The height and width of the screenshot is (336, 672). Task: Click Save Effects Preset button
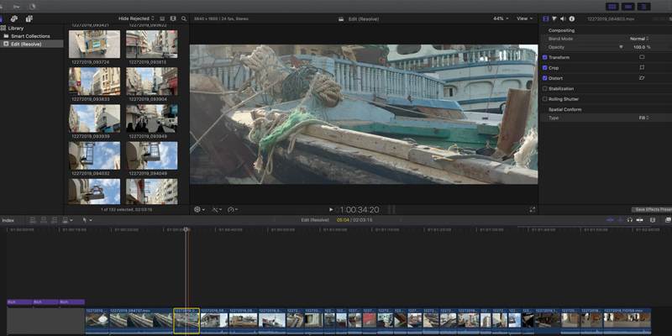coord(652,209)
